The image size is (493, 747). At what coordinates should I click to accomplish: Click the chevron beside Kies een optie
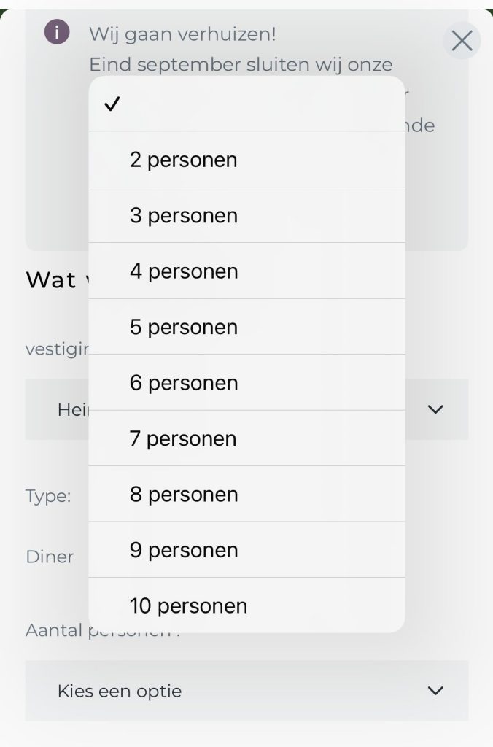pyautogui.click(x=435, y=690)
